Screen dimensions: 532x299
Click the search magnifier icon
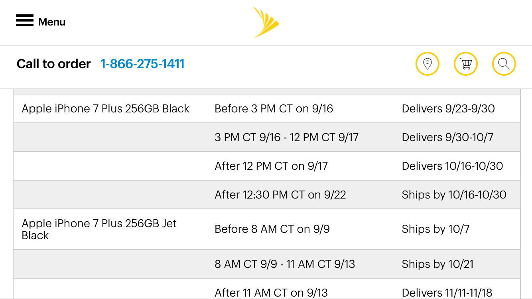504,64
